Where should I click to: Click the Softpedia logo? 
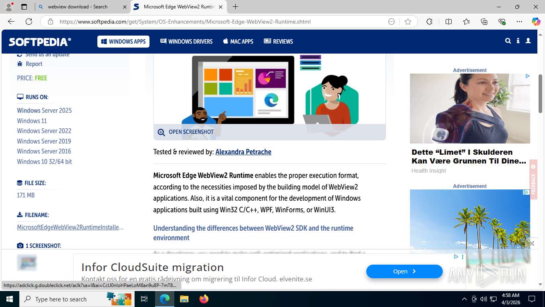point(40,42)
